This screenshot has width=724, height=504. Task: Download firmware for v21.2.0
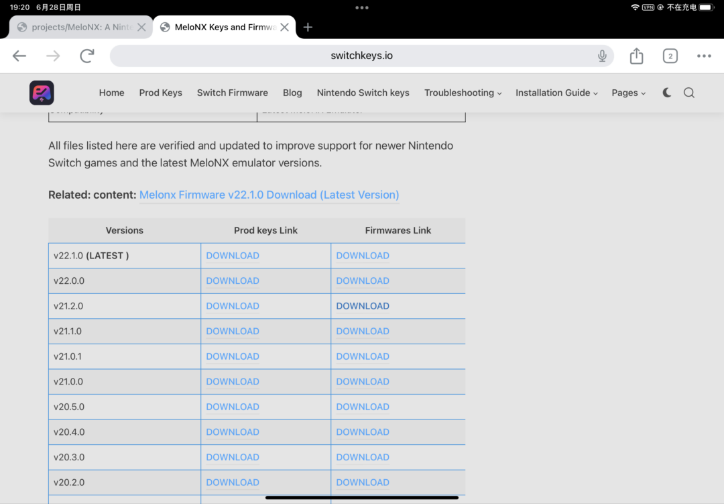pos(363,306)
